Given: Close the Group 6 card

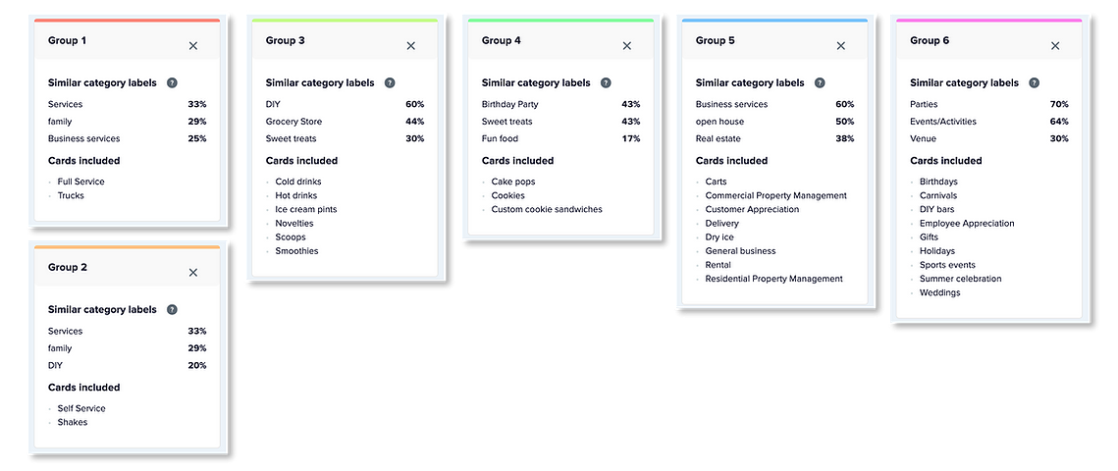Looking at the screenshot, I should tap(1055, 45).
